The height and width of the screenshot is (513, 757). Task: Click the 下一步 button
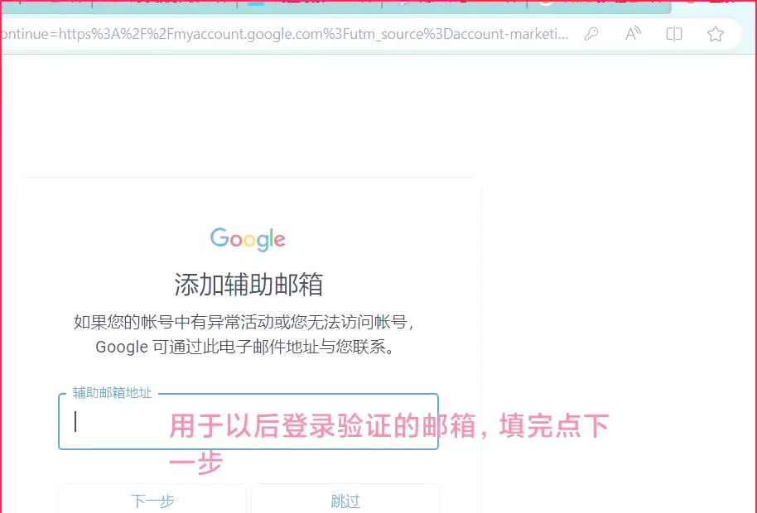coord(152,501)
